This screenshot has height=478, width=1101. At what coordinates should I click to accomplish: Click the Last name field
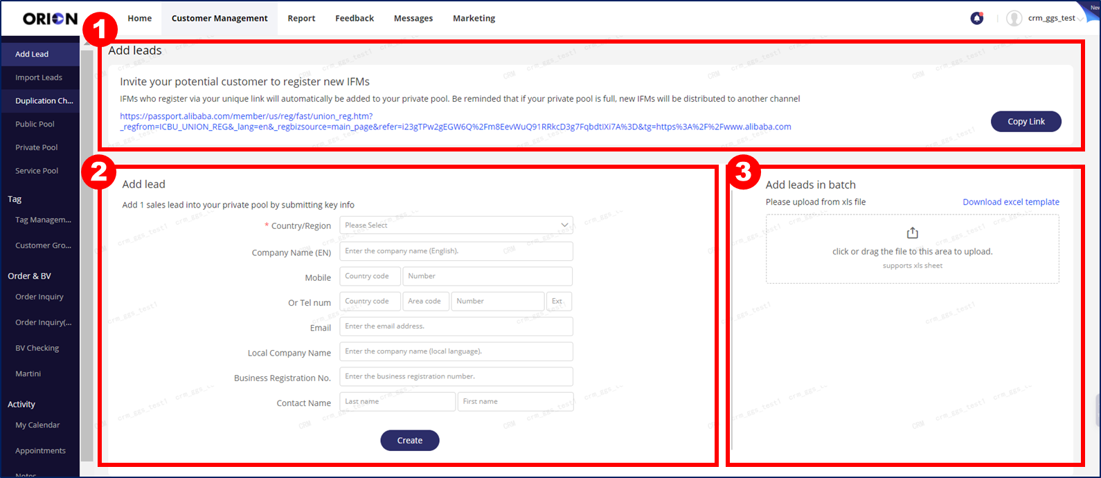(x=397, y=401)
